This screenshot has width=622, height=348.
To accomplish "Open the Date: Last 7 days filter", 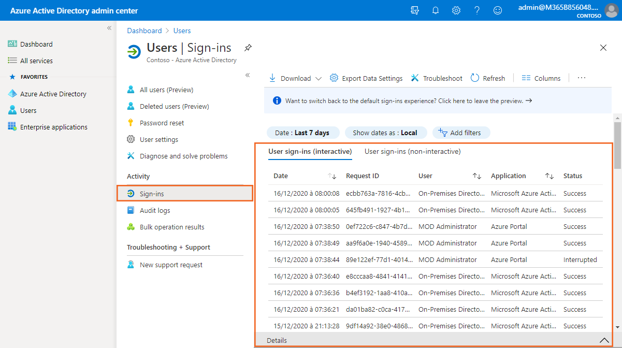I will 302,133.
